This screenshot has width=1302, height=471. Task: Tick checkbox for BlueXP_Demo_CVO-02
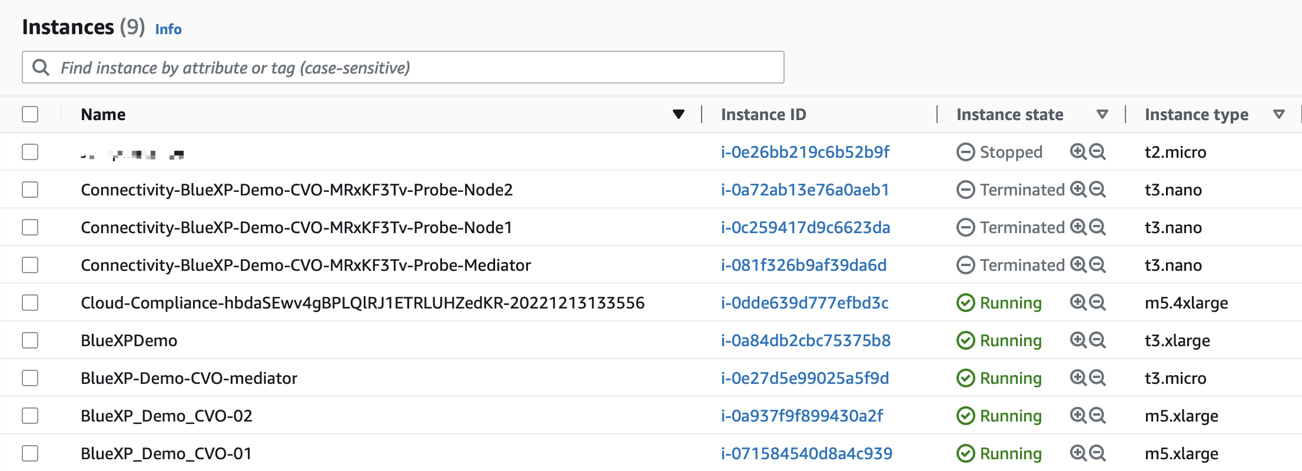coord(30,416)
